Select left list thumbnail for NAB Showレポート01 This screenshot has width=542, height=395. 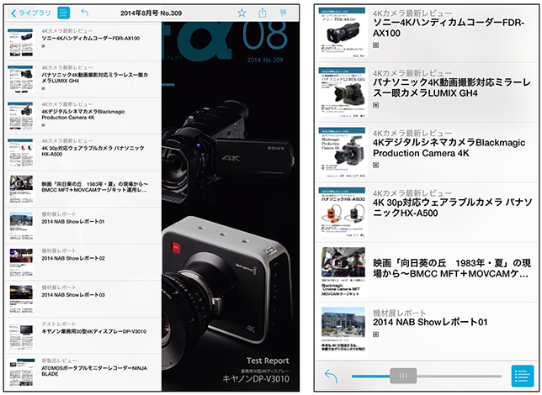pyautogui.click(x=21, y=226)
